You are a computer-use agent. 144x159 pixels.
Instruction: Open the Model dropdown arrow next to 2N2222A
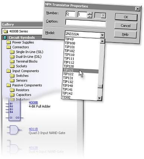click(102, 35)
